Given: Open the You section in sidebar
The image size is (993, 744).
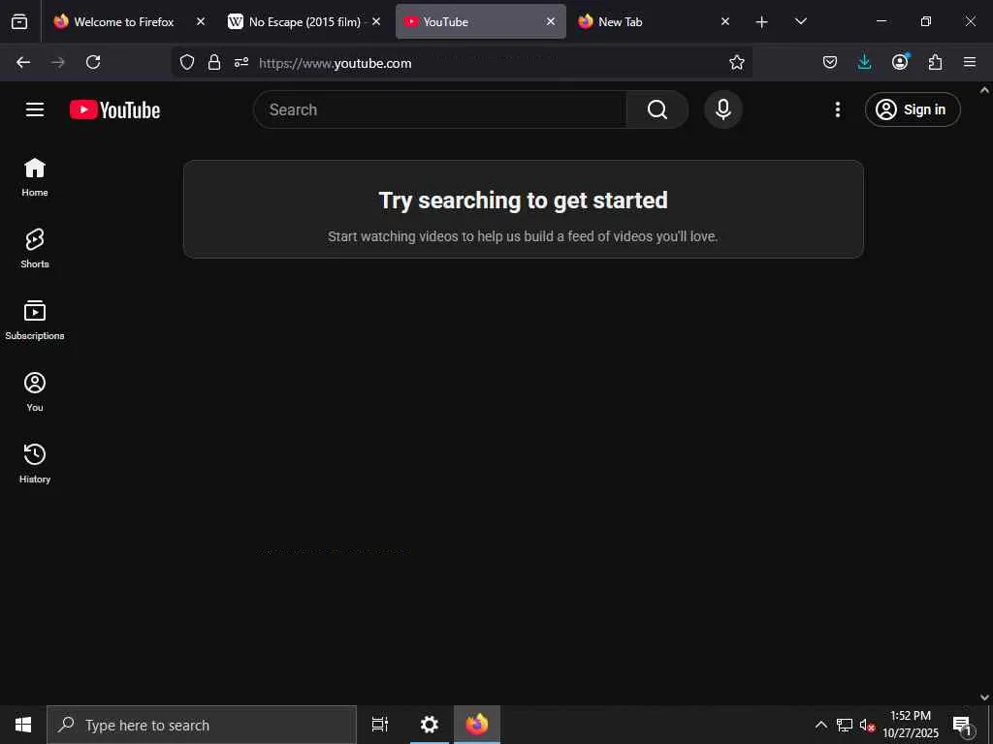Looking at the screenshot, I should 35,391.
